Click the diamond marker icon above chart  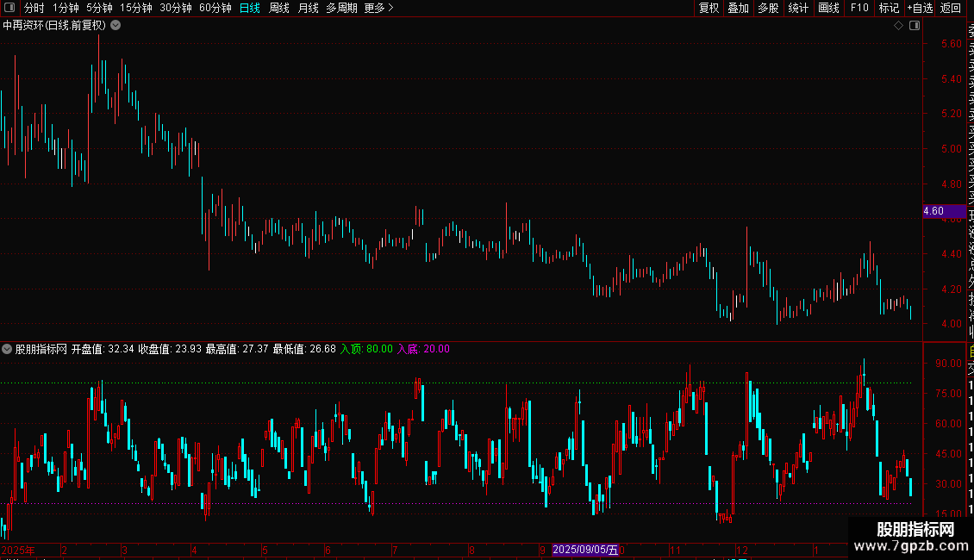coord(898,26)
